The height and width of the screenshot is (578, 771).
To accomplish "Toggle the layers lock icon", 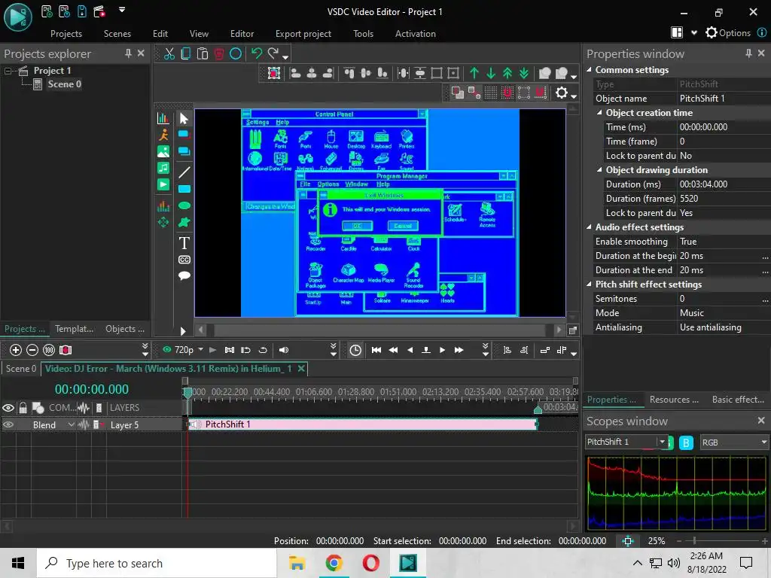I will tap(23, 407).
